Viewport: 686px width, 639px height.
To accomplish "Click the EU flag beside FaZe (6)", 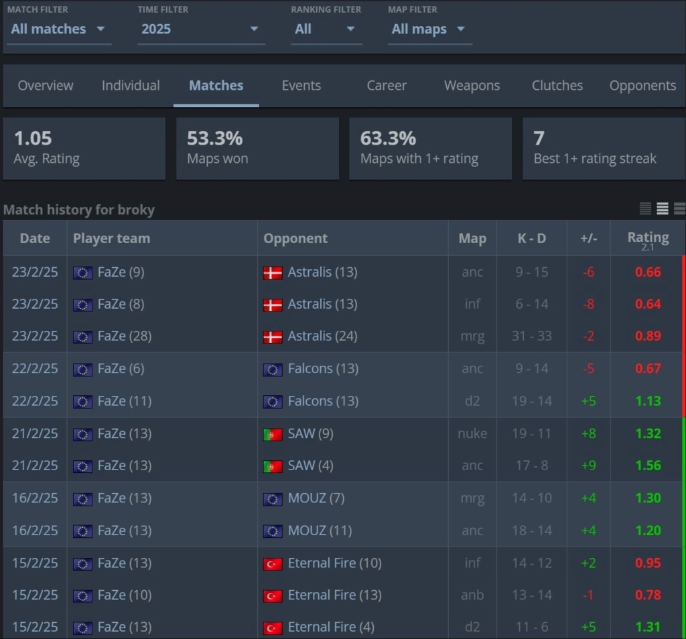I will (82, 370).
